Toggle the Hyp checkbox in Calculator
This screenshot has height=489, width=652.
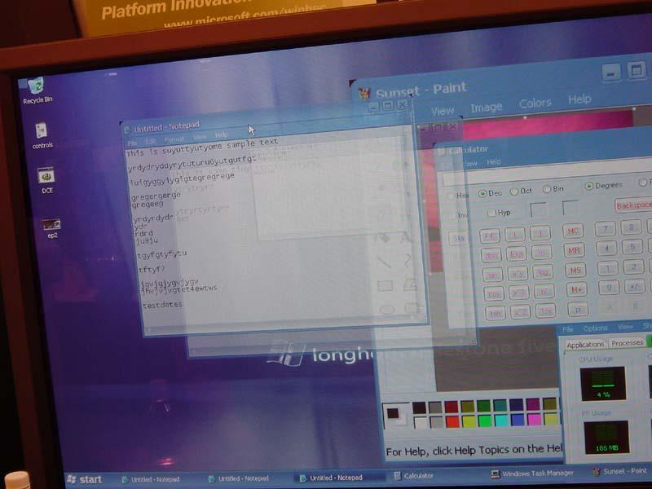click(499, 213)
